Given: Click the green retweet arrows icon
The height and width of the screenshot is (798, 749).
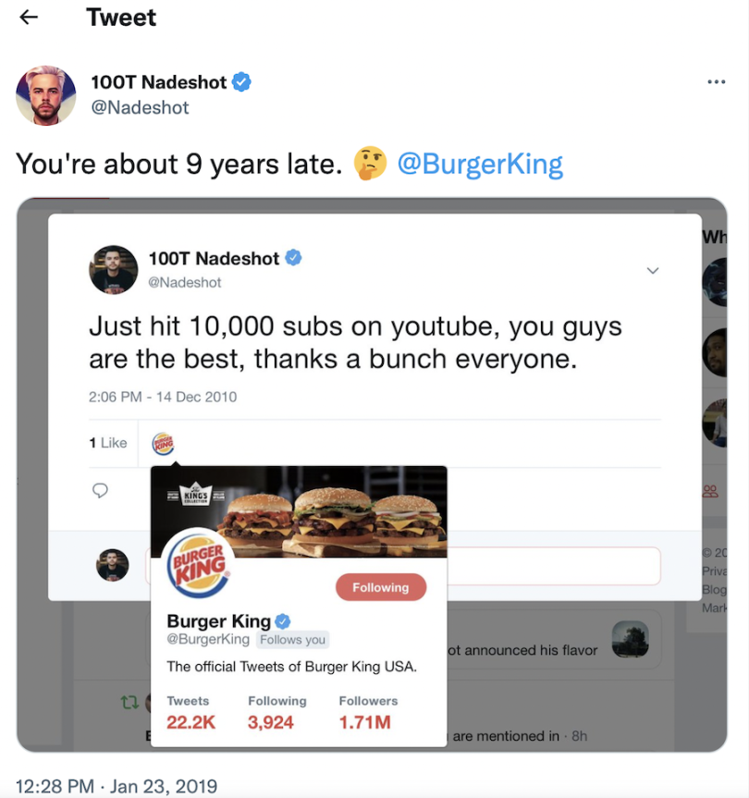Looking at the screenshot, I should point(129,703).
